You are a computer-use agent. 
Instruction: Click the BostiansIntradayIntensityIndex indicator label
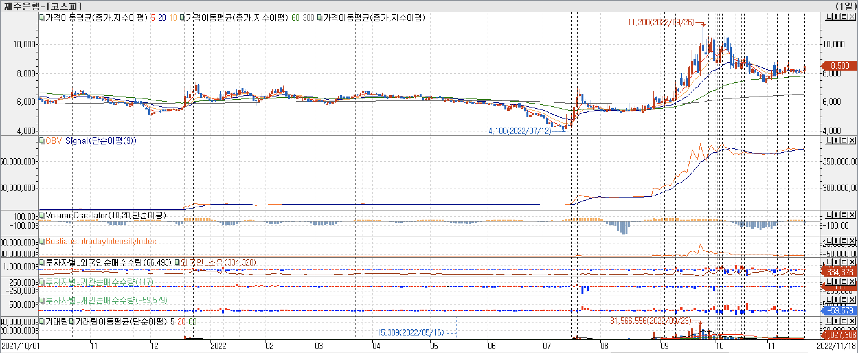tap(101, 241)
